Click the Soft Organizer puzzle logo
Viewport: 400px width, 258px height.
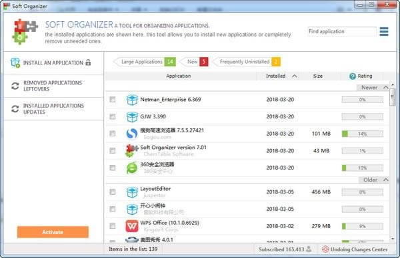[25, 31]
